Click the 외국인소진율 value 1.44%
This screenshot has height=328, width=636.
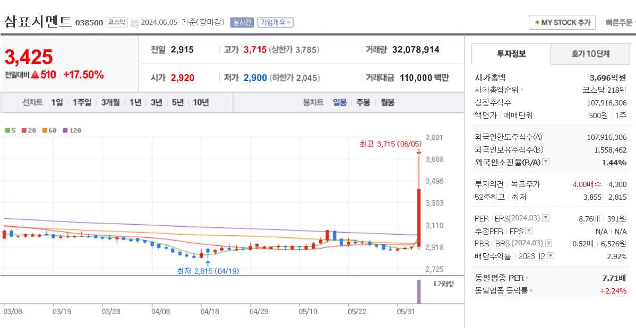click(614, 162)
